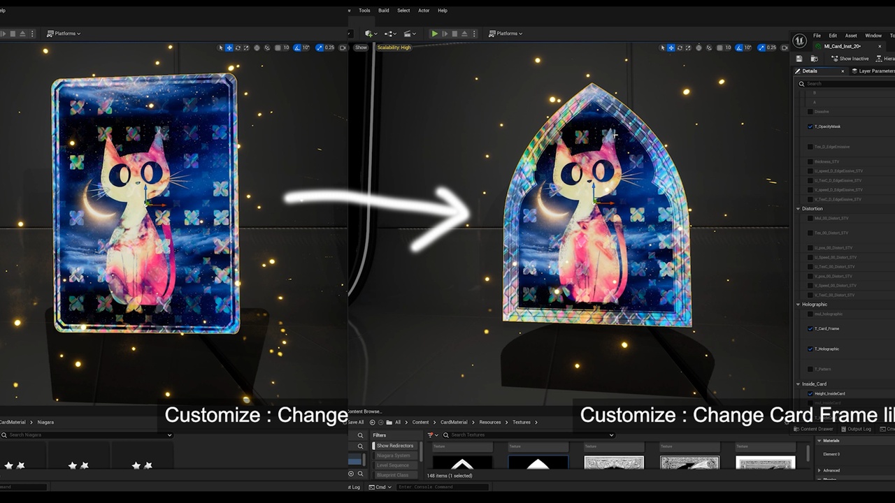895x503 pixels.
Task: Toggle grid snapping in left viewport
Action: (278, 48)
